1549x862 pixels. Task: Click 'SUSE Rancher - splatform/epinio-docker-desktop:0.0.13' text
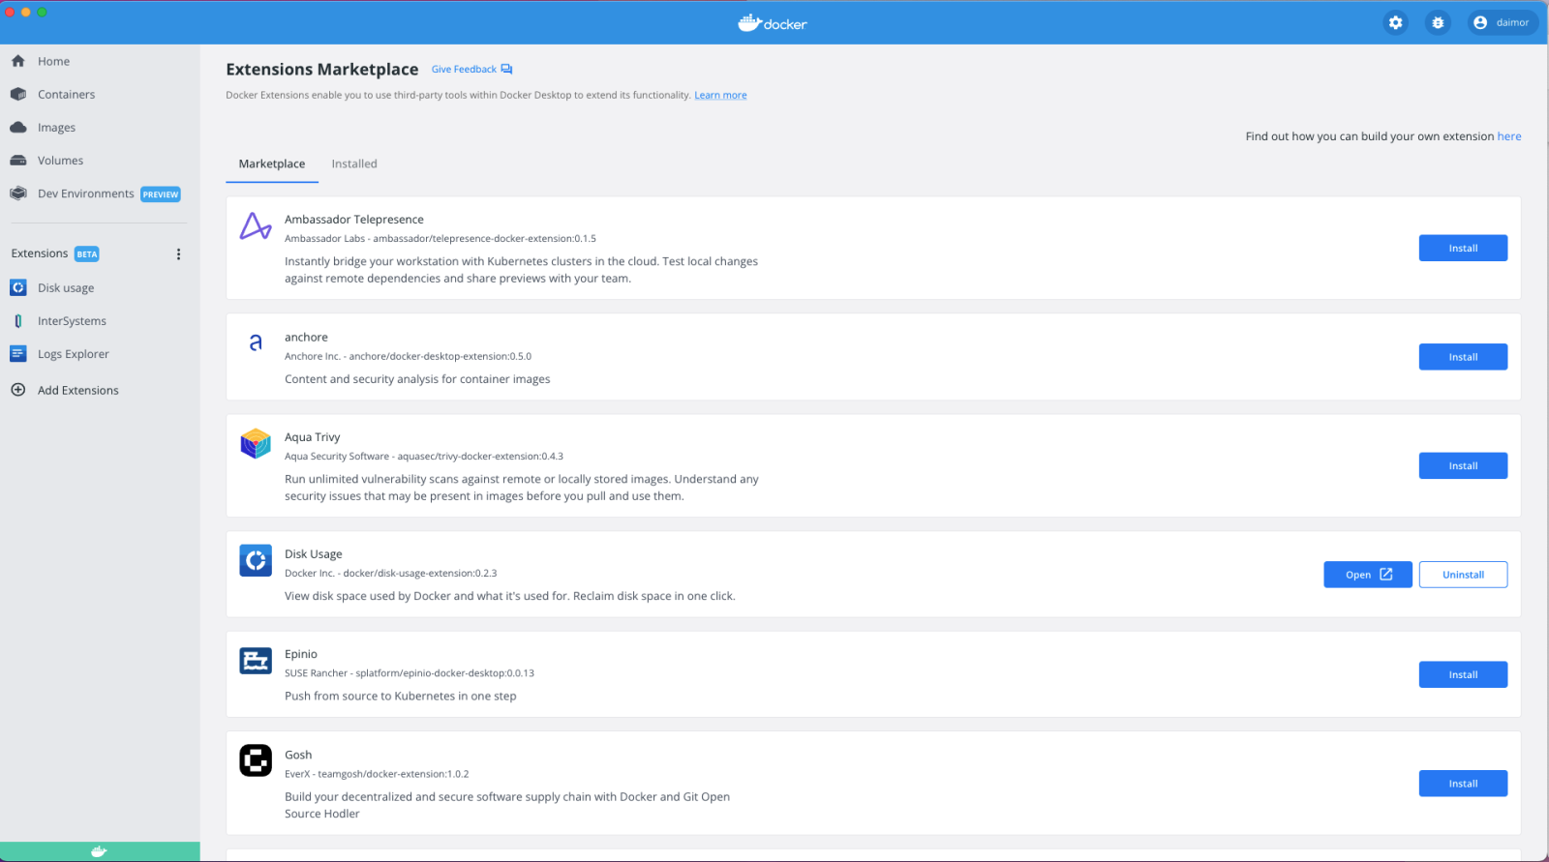coord(410,673)
